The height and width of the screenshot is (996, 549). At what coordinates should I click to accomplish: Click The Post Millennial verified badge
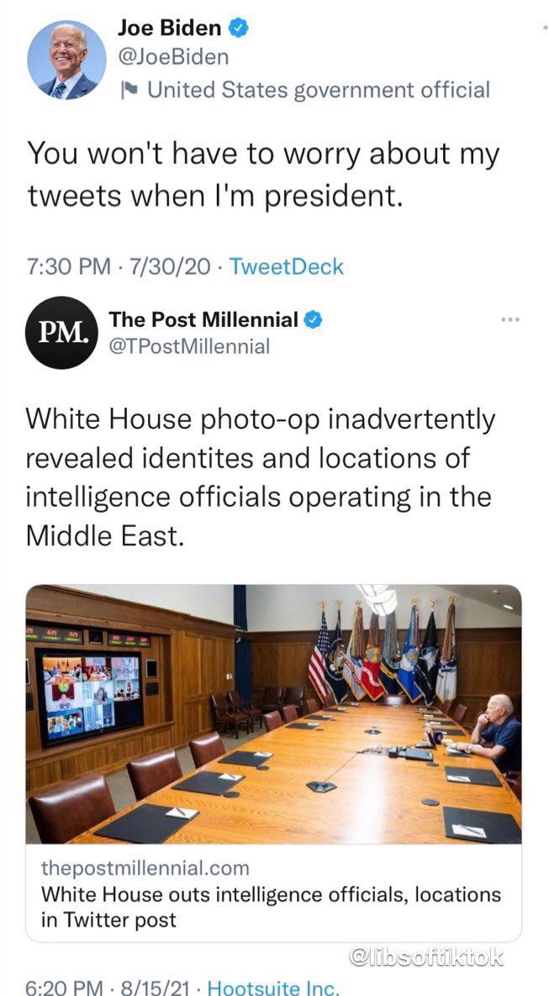tap(313, 319)
